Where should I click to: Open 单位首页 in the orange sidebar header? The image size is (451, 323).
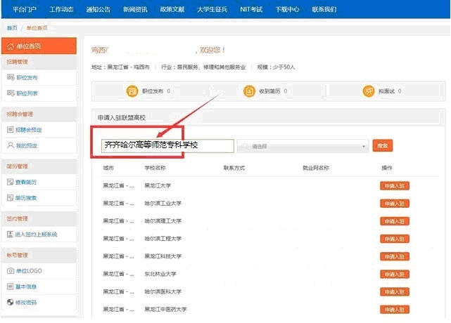click(x=38, y=46)
